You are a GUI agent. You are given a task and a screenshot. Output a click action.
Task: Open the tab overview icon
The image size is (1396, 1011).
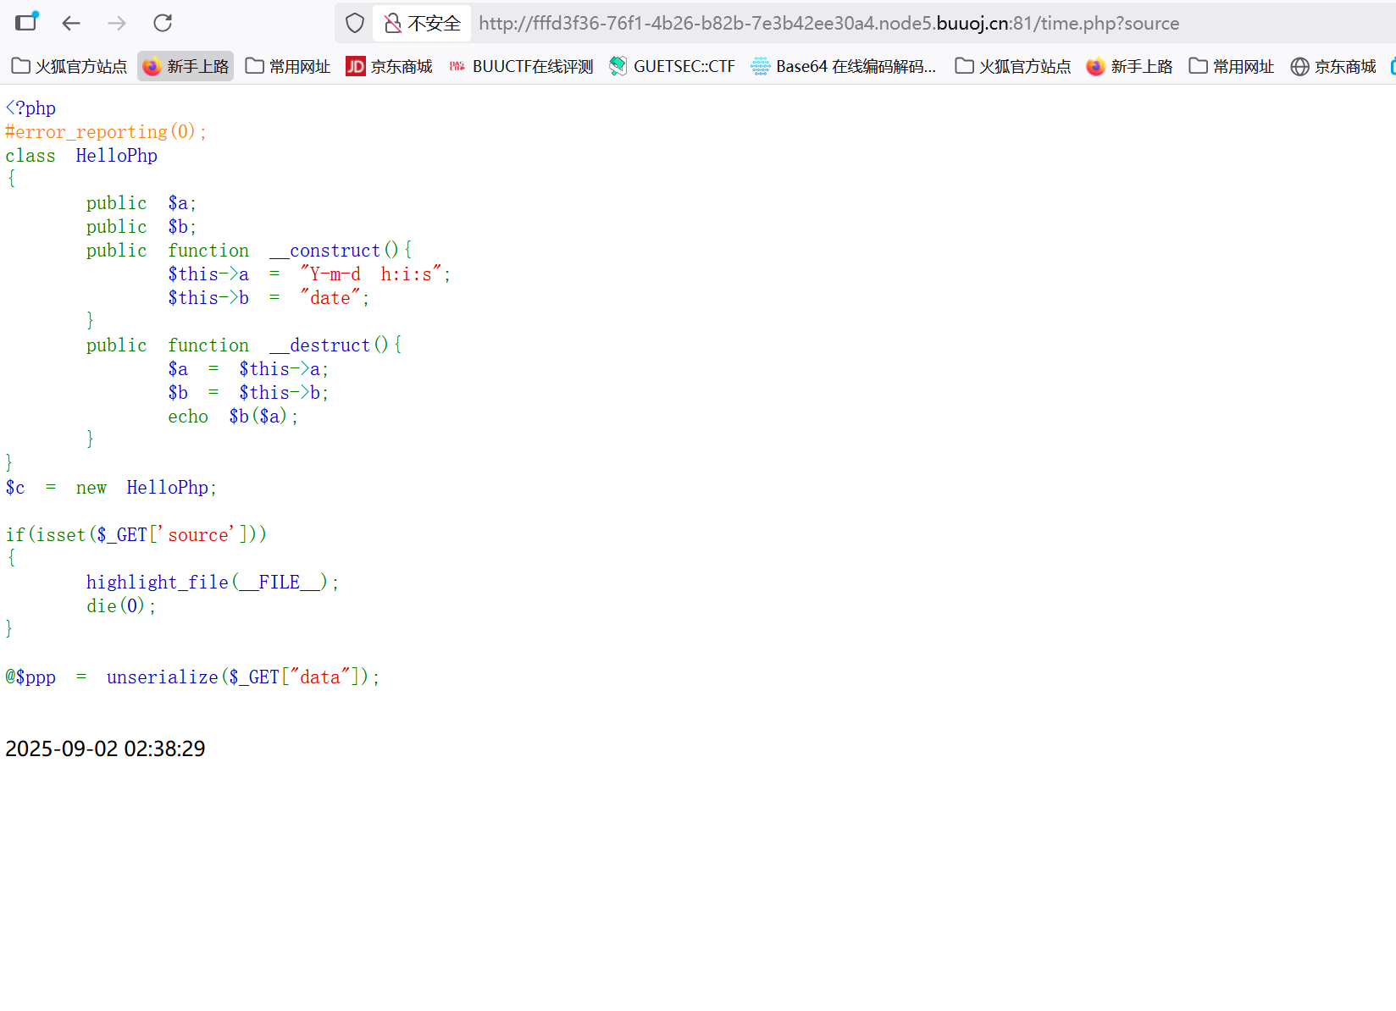pyautogui.click(x=26, y=22)
